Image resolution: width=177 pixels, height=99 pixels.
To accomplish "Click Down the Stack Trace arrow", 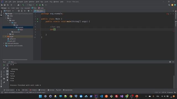I will 7,68.
